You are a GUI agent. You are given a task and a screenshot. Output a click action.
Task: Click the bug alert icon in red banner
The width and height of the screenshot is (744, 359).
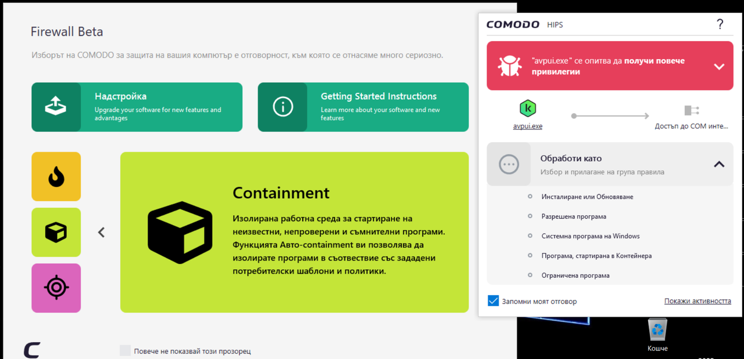coord(509,66)
